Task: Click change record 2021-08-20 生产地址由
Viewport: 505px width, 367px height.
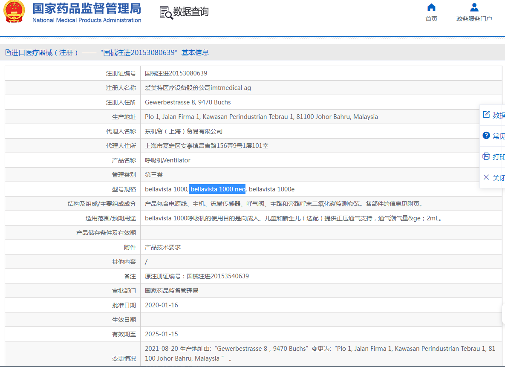Action: (320, 353)
